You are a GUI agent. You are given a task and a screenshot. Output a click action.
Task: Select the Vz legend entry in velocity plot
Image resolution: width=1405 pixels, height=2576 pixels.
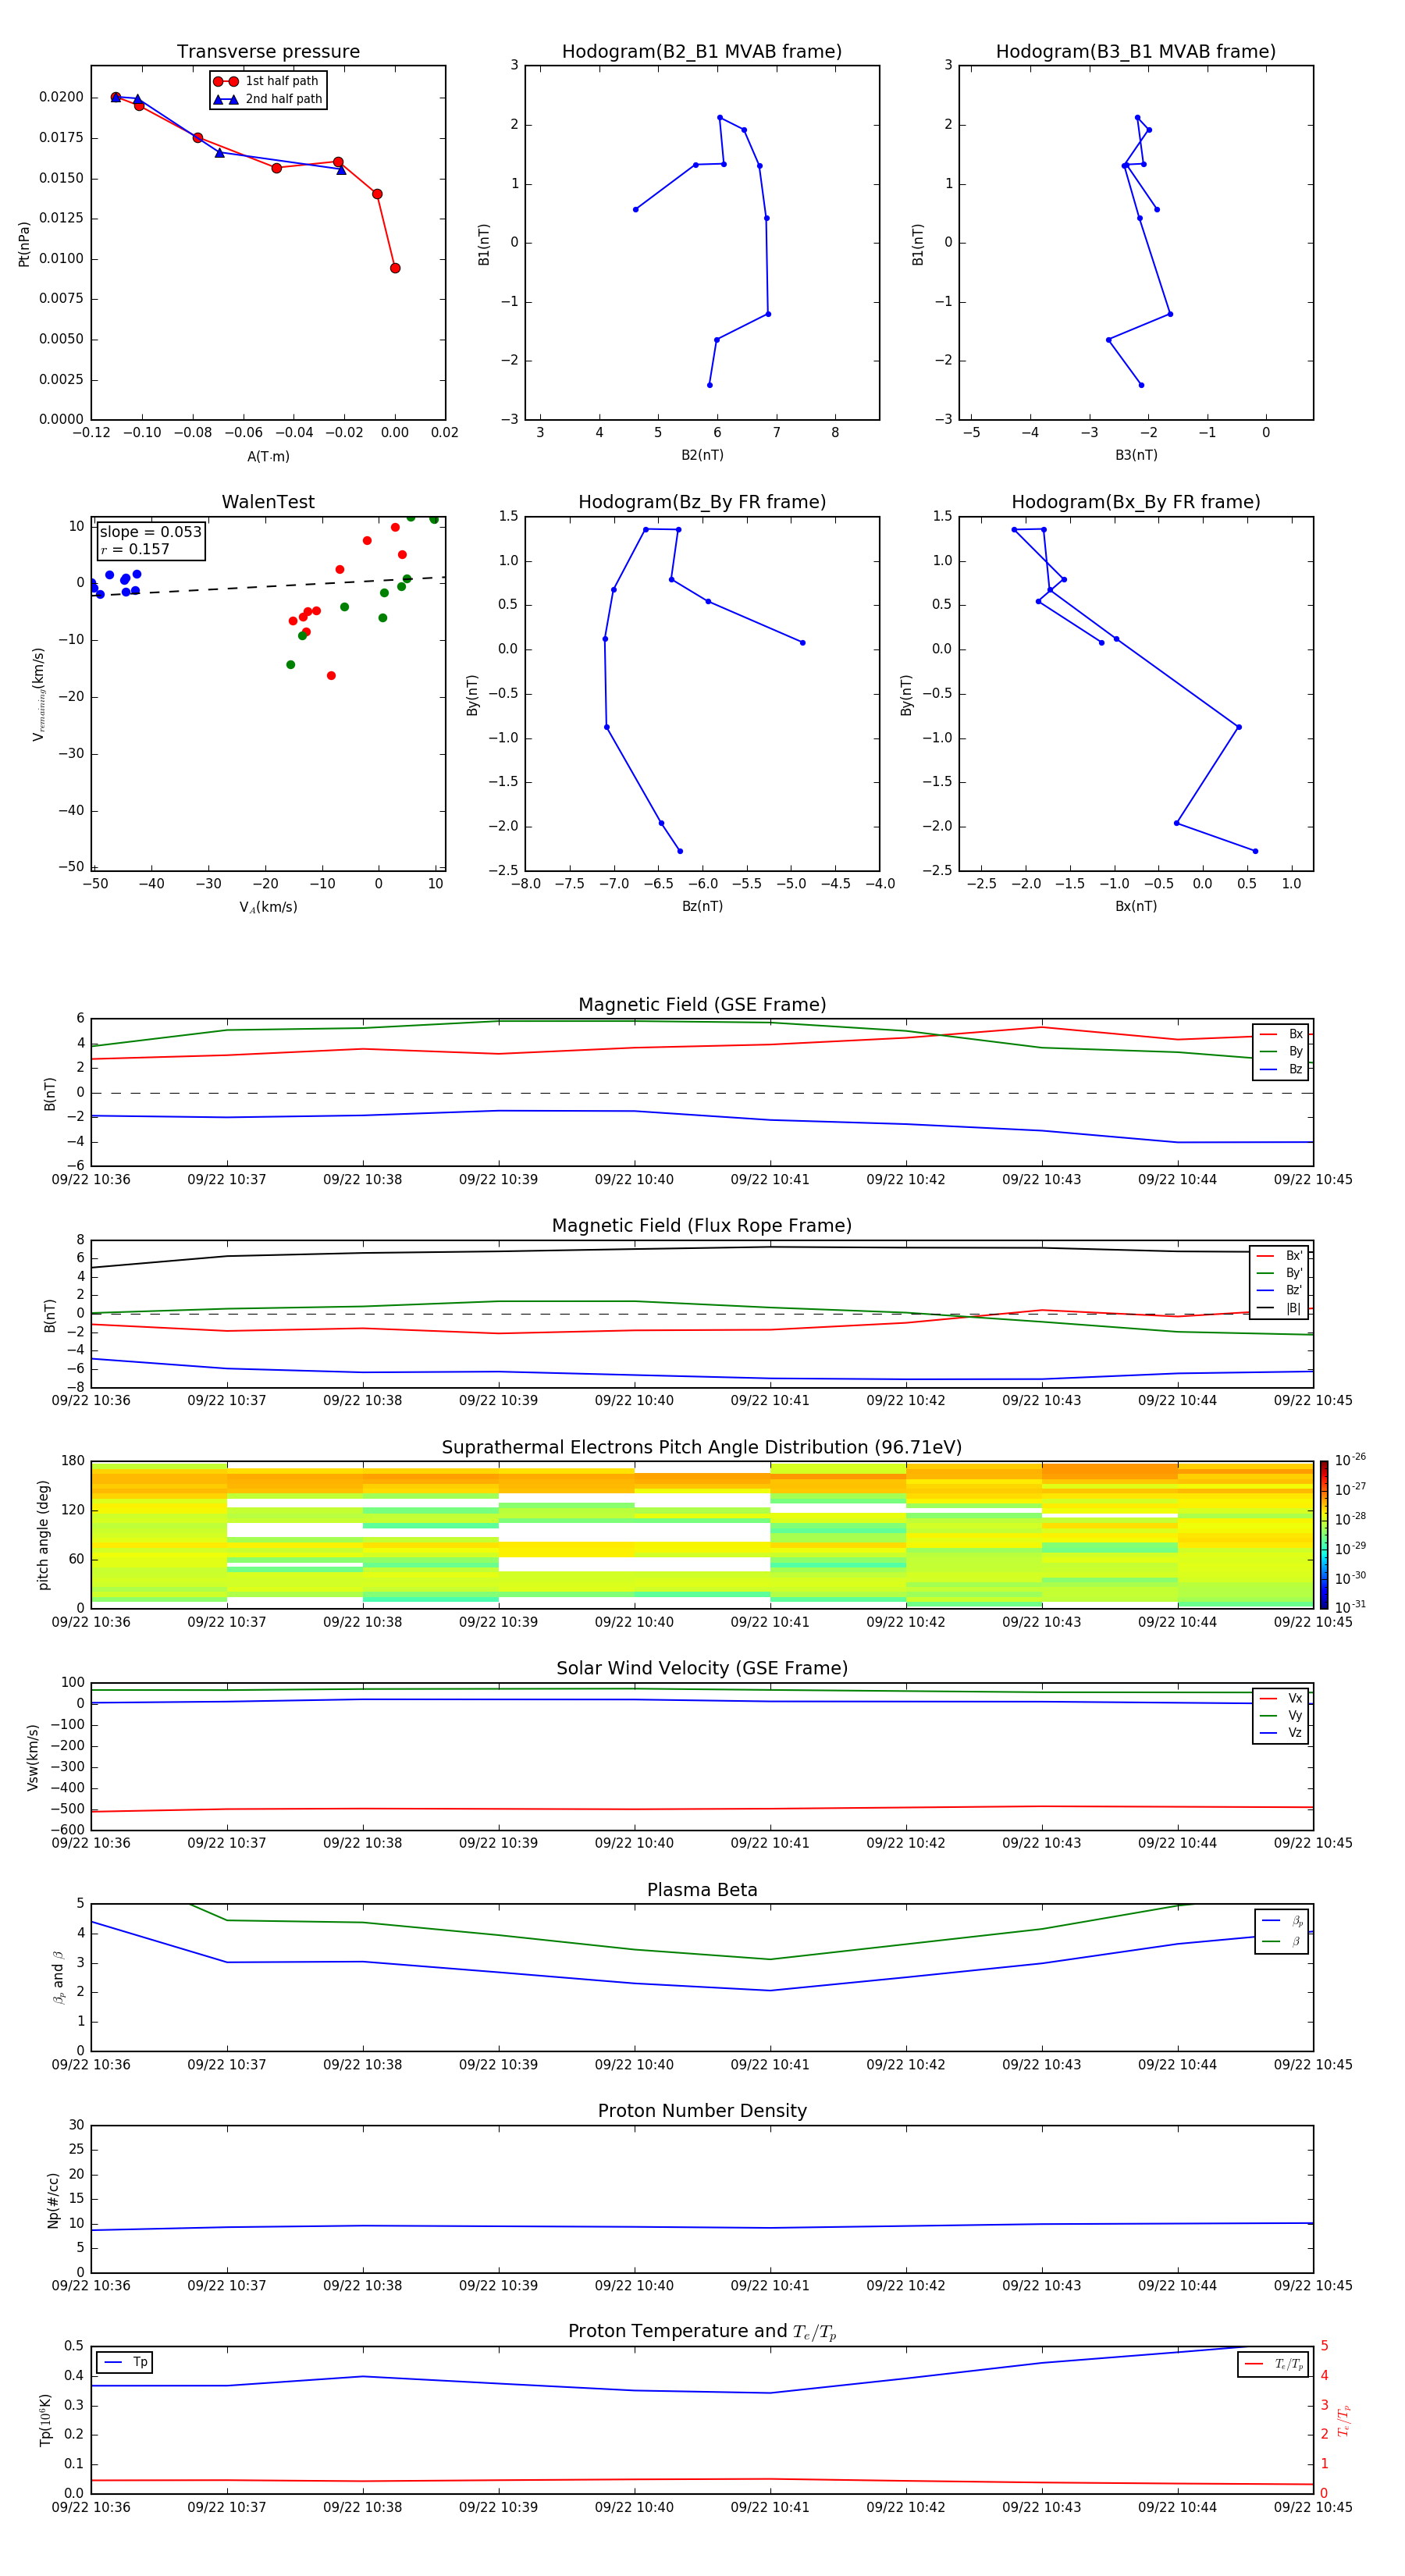coord(1281,1733)
